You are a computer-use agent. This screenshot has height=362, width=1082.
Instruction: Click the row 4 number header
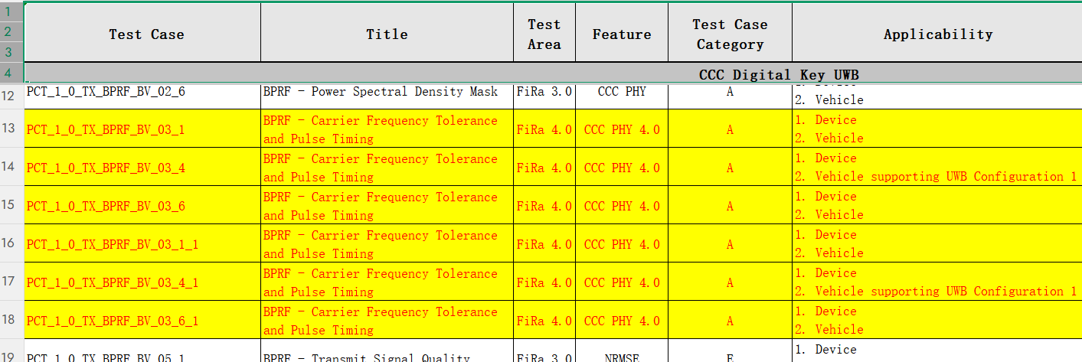(11, 73)
